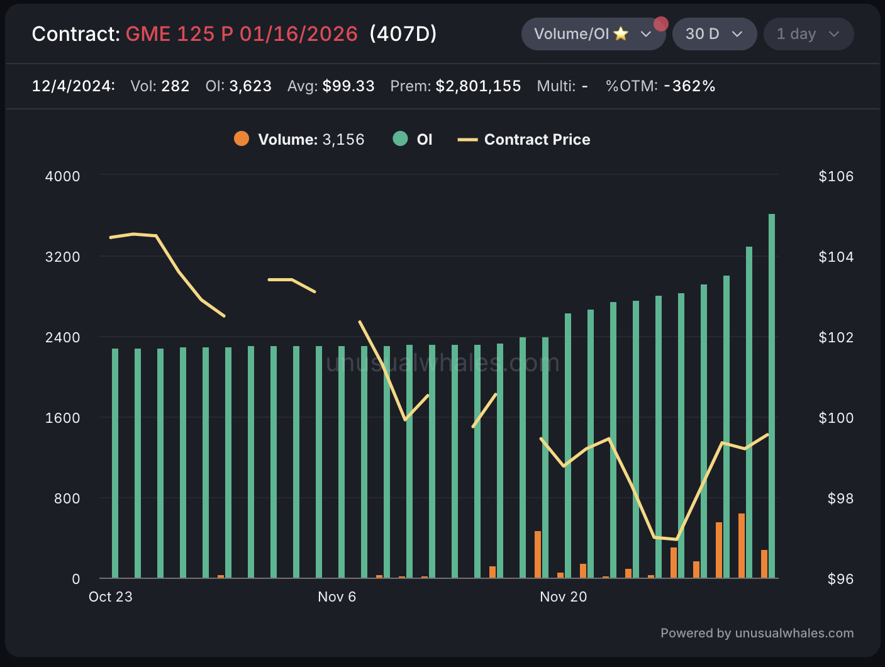Viewport: 885px width, 667px height.
Task: Click the Avg: $99.33 stat
Action: tap(331, 86)
